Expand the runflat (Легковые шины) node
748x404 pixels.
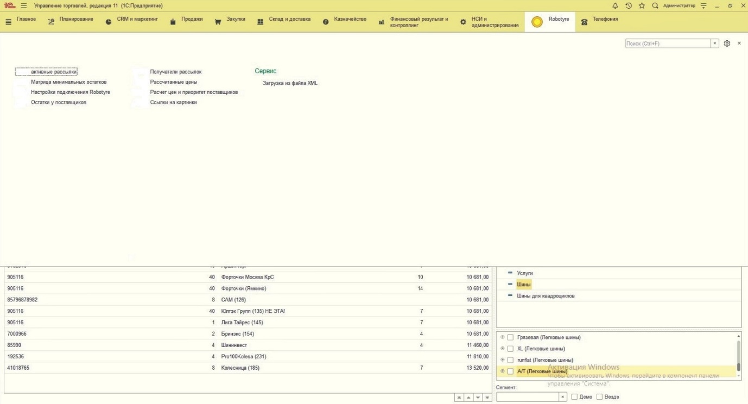502,360
